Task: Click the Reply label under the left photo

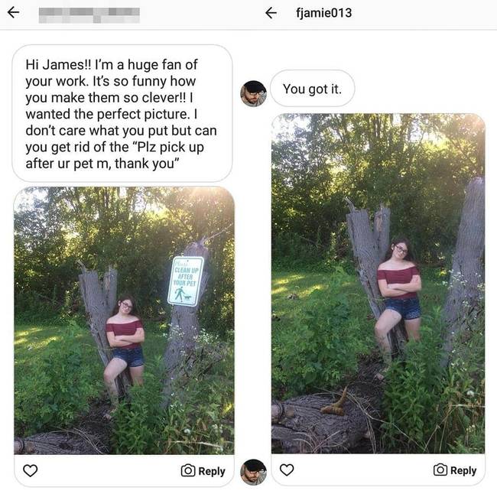Action: 212,471
